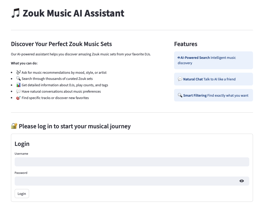Toggle password visibility with the eye icon
Viewport: 265px width, 209px height.
242,181
